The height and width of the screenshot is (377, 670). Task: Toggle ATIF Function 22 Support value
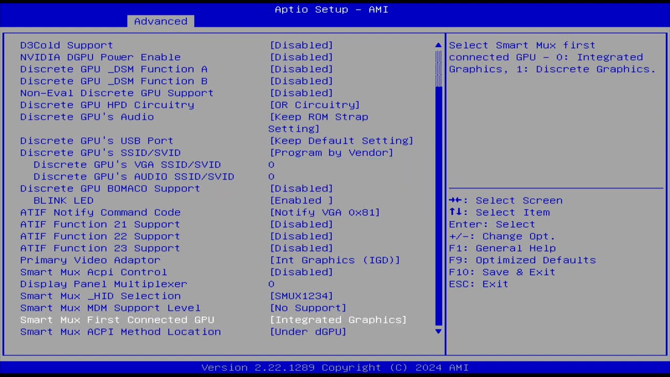(301, 236)
